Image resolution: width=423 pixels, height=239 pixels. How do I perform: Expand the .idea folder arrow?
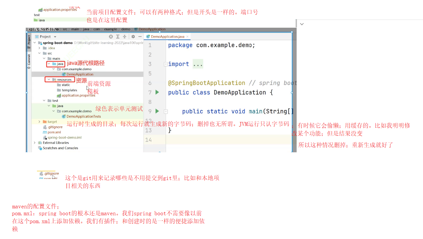[40, 48]
